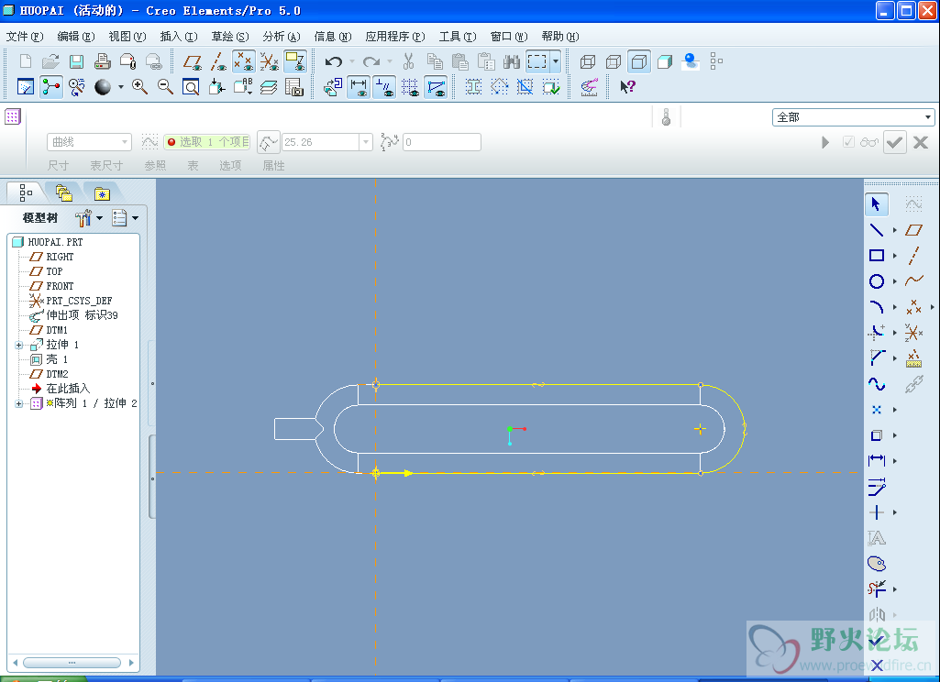Create a new file with the blank page icon

click(x=25, y=61)
